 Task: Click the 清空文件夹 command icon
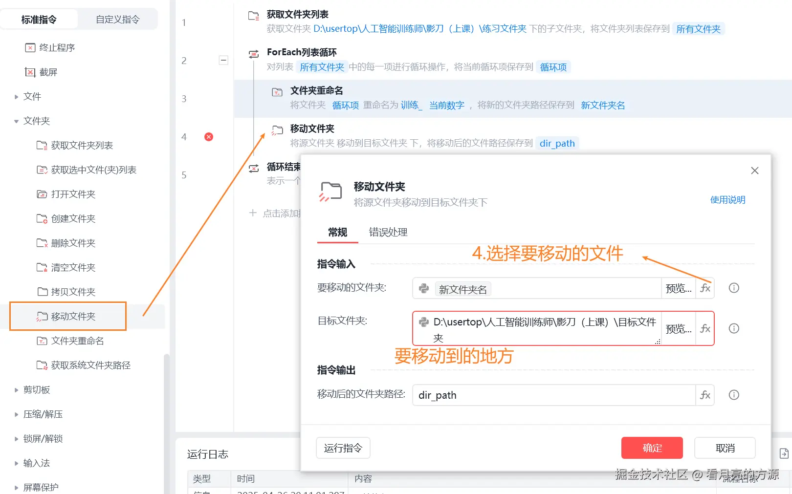pos(42,267)
